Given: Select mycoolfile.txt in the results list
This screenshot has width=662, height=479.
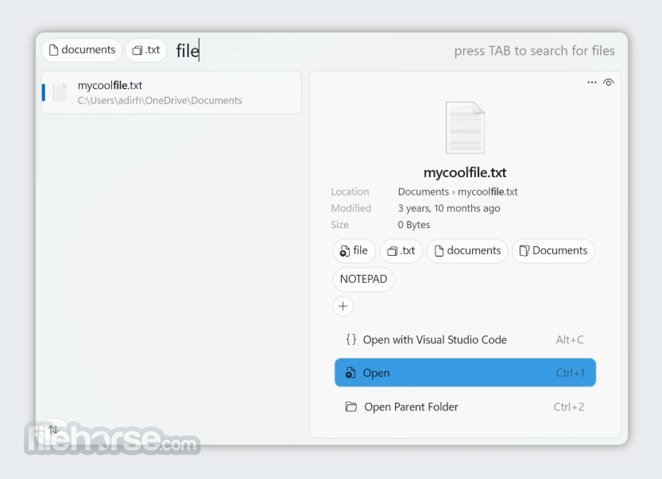Looking at the screenshot, I should click(x=172, y=92).
